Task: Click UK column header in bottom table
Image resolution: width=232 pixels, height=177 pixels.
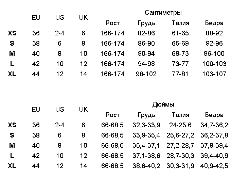Action: click(84, 109)
